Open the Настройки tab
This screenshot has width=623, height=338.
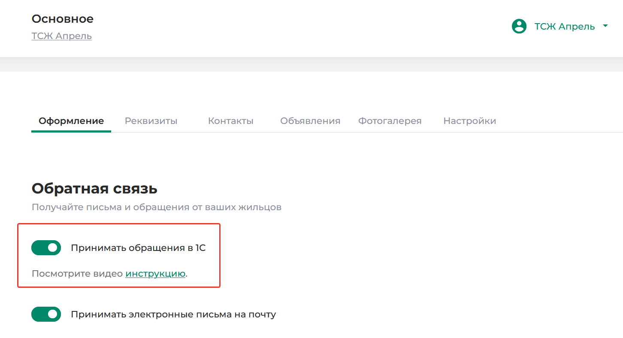coord(469,121)
